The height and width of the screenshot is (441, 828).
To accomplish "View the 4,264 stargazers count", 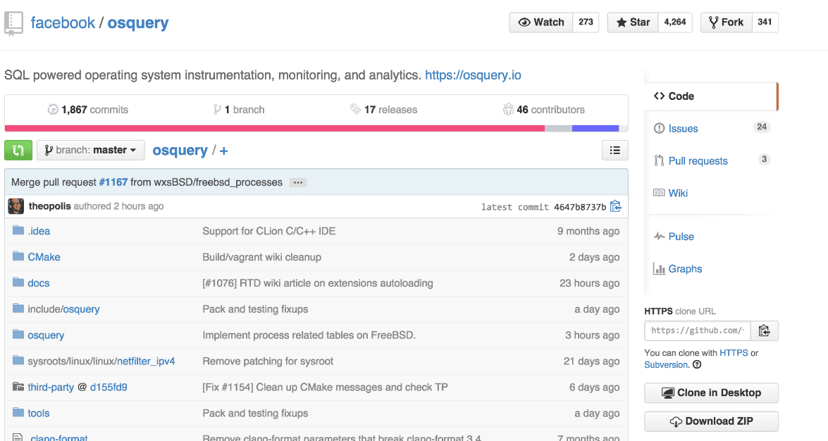I will [x=675, y=22].
